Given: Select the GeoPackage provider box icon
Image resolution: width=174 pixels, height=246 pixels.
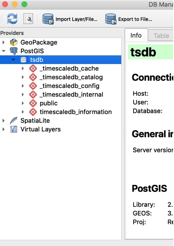Looking at the screenshot, I should point(14,42).
